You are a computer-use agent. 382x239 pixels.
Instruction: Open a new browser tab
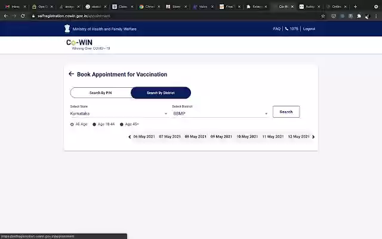click(355, 7)
